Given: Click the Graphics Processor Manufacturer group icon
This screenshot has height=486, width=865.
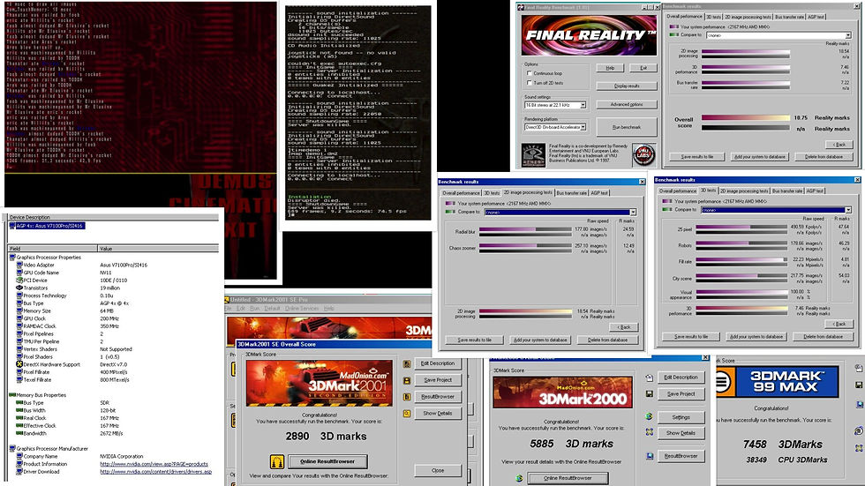Looking at the screenshot, I should tap(12, 449).
